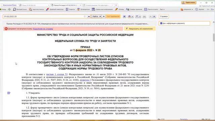Click the ПРИКАЗ heading text
Viewport: 215px width, 121px height.
pyautogui.click(x=85, y=47)
